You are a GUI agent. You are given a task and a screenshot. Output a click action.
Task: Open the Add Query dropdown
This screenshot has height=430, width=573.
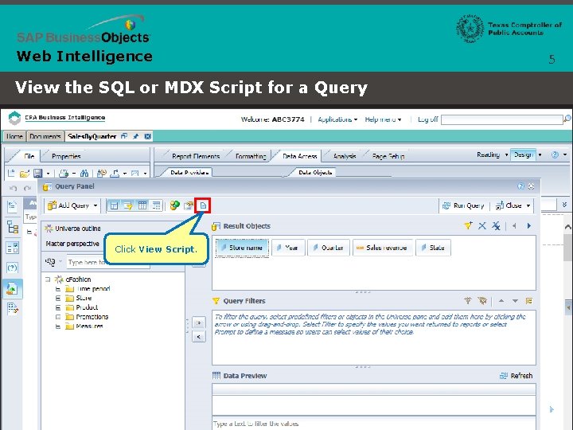(x=95, y=205)
